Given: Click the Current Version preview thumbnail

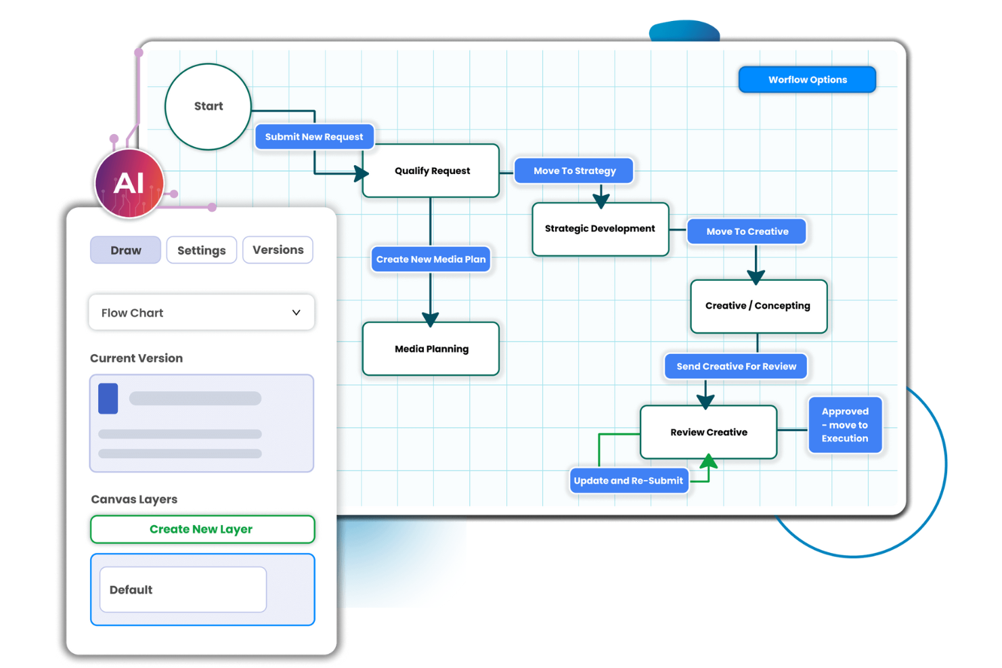Looking at the screenshot, I should [x=201, y=423].
